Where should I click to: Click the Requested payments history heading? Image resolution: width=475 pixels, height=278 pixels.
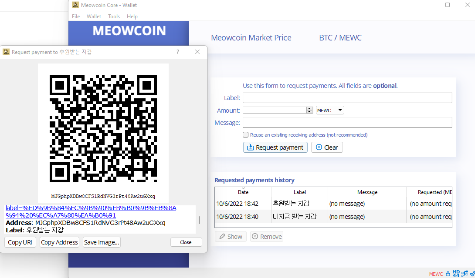254,180
